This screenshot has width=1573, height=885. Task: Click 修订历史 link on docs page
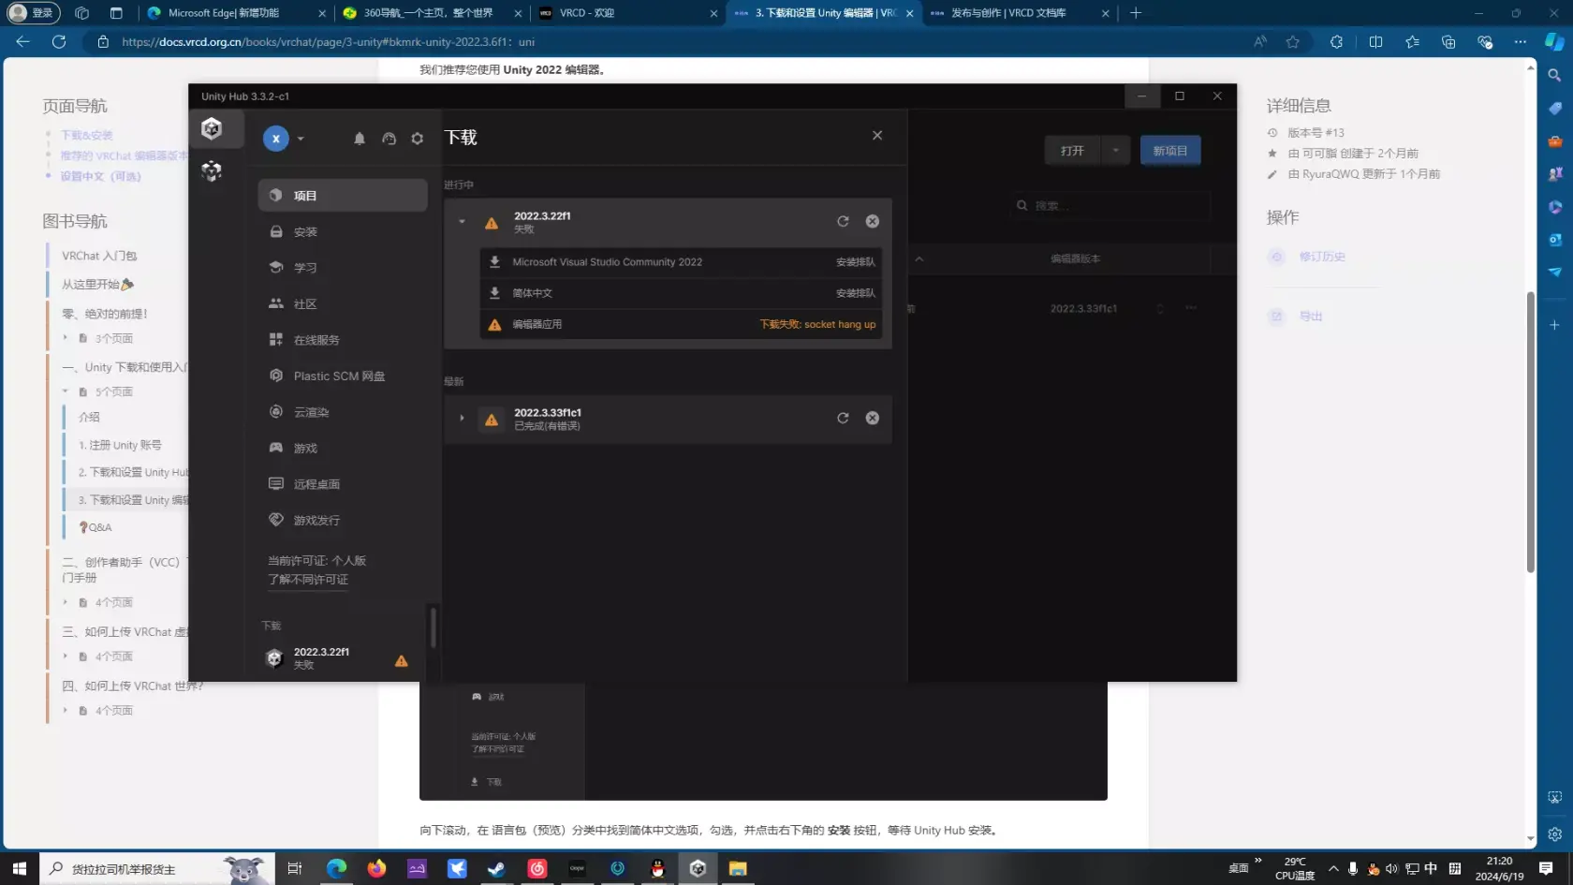[x=1322, y=257]
